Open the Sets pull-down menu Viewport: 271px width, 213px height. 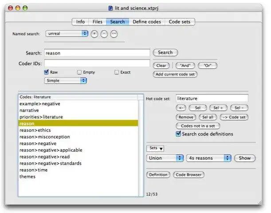[155, 148]
